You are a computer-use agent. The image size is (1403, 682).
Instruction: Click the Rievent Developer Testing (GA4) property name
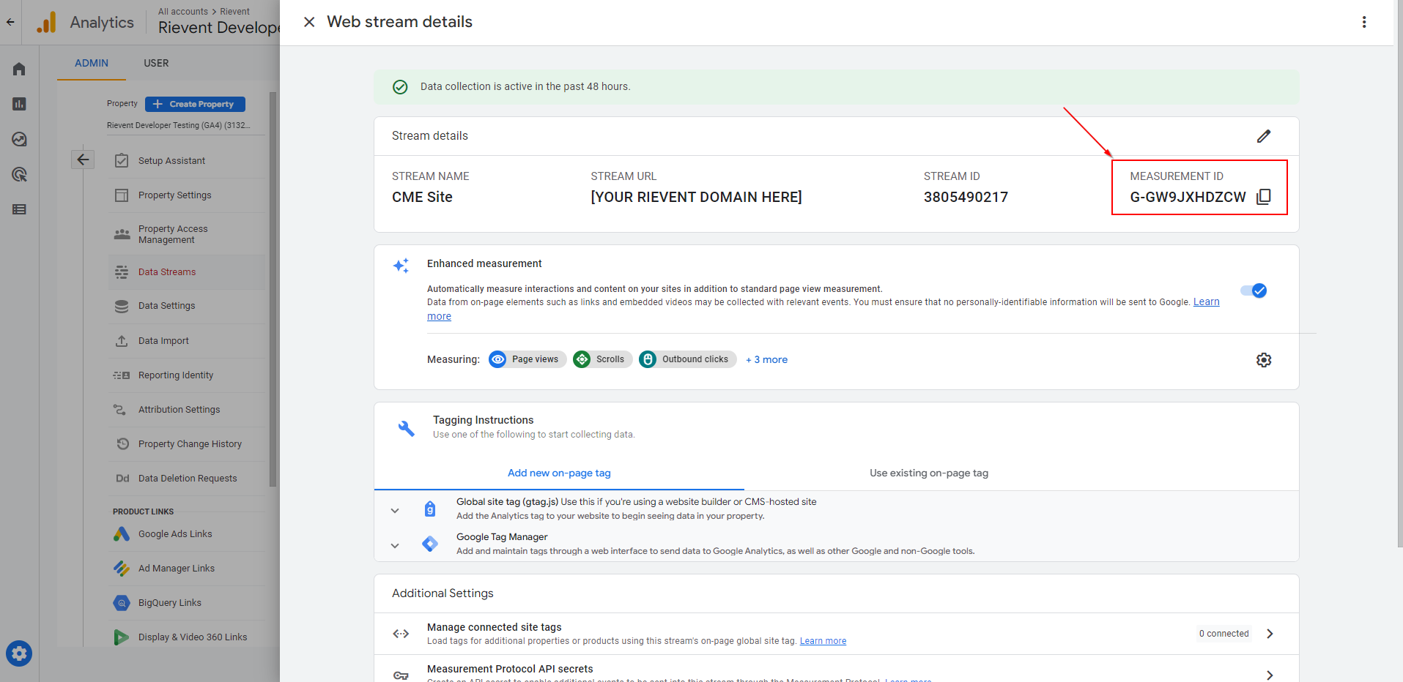point(179,125)
